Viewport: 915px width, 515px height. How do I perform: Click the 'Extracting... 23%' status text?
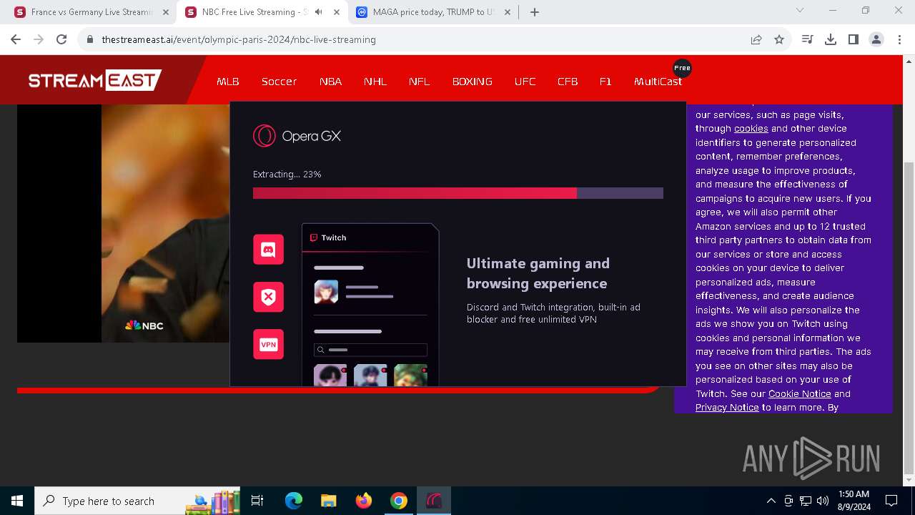point(287,175)
